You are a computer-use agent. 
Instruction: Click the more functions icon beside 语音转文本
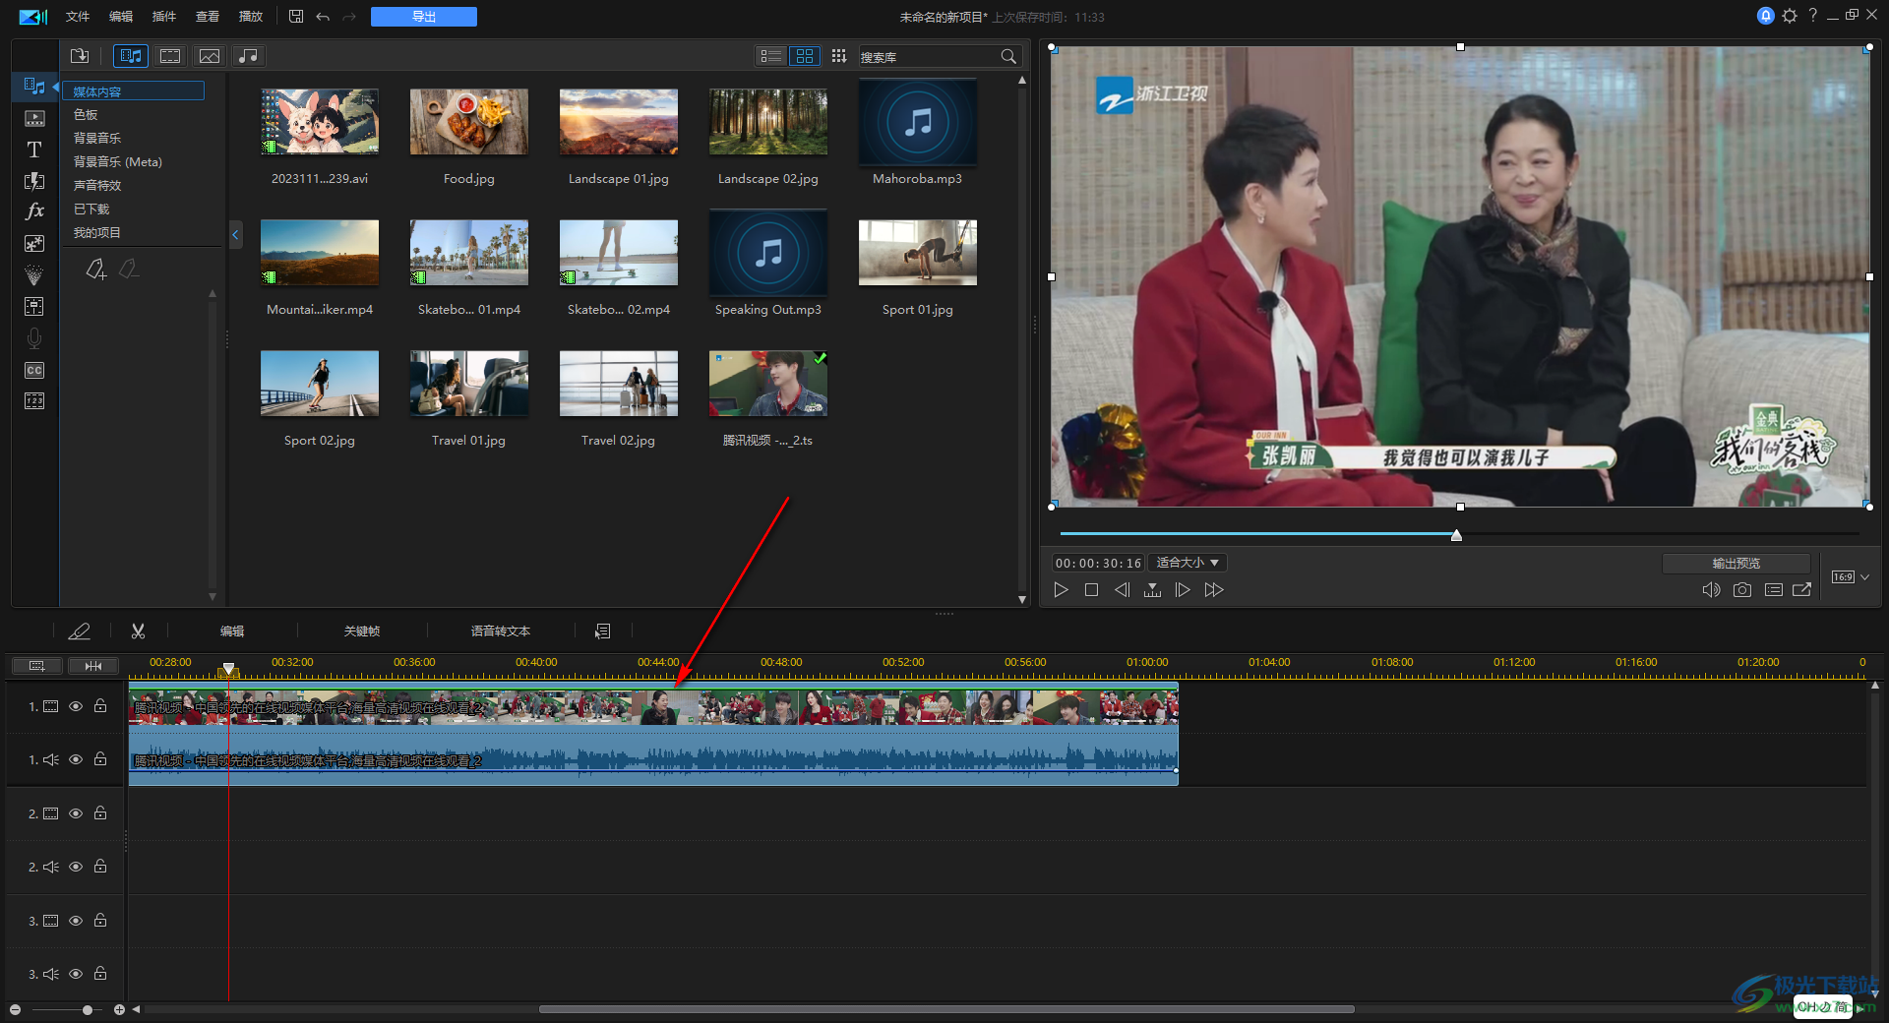click(x=603, y=631)
